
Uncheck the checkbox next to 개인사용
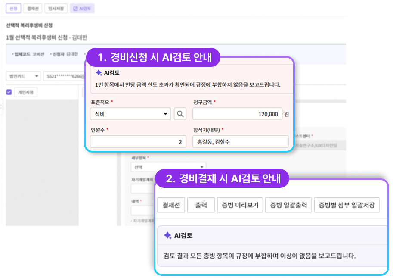click(9, 92)
